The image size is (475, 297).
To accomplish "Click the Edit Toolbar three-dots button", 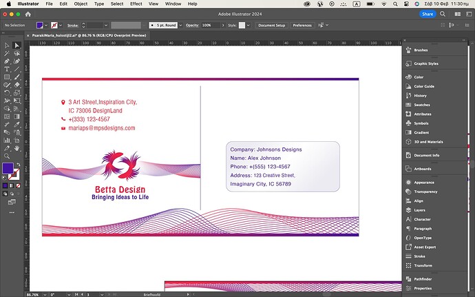I will click(12, 212).
